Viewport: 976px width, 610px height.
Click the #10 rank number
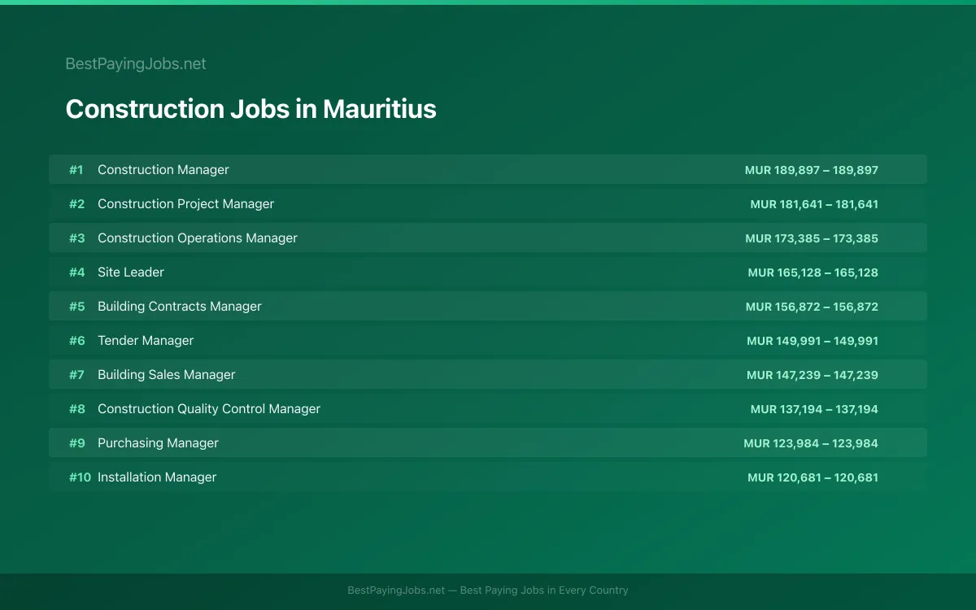(80, 477)
